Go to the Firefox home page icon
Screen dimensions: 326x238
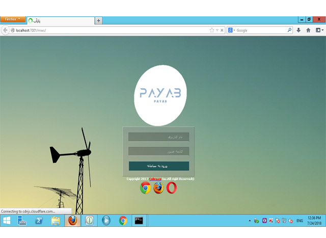[x=308, y=30]
